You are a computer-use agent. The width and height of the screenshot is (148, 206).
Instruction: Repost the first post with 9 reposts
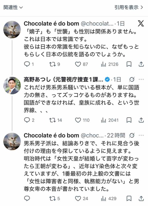coord(55,64)
